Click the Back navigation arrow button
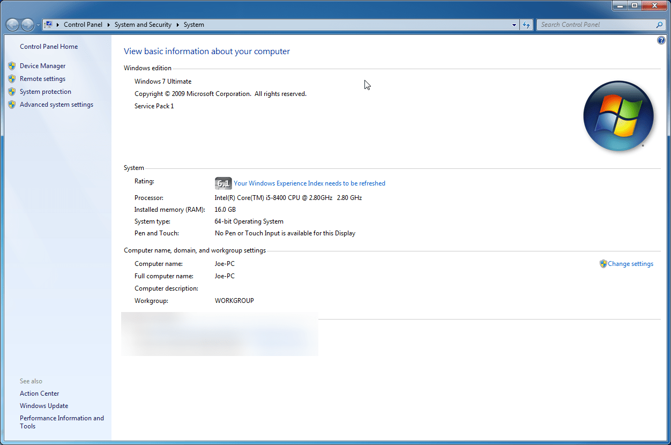Image resolution: width=671 pixels, height=445 pixels. tap(12, 25)
